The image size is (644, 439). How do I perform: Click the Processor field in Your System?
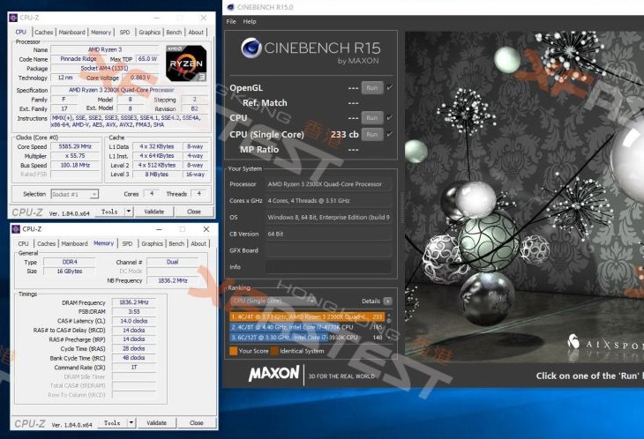pyautogui.click(x=328, y=184)
